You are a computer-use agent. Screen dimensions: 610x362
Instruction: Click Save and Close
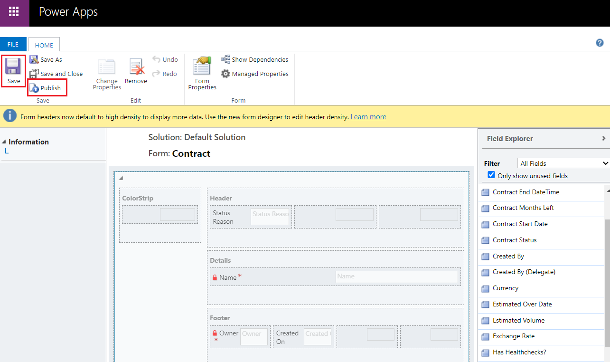[56, 74]
